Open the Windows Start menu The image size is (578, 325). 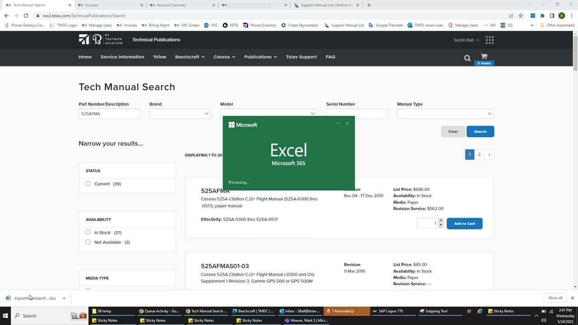point(5,316)
